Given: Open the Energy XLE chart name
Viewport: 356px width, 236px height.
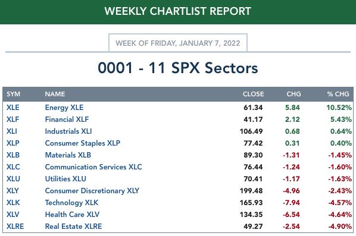Looking at the screenshot, I should (x=64, y=108).
